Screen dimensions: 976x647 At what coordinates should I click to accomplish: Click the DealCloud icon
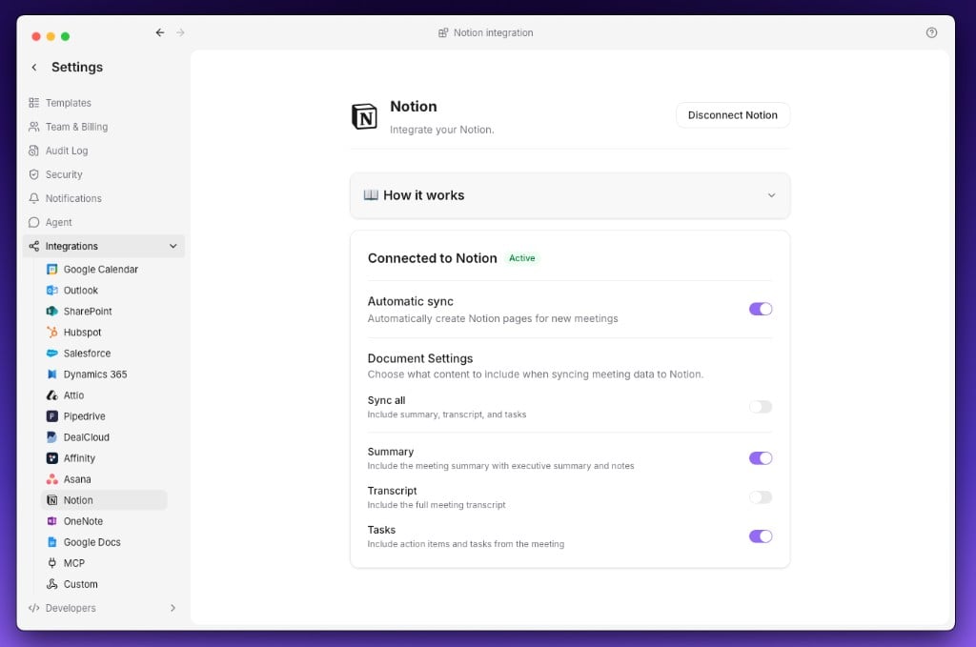52,436
